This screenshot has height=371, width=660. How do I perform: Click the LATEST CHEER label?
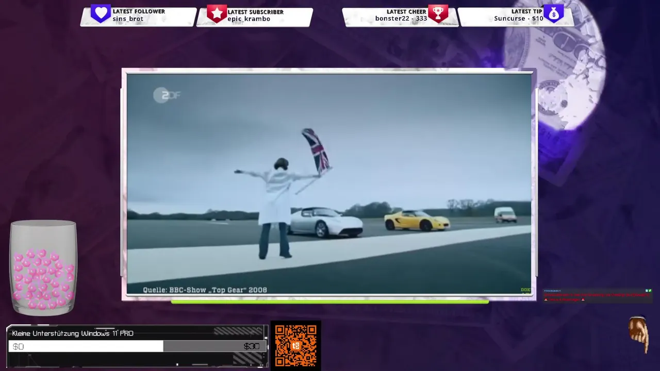406,12
